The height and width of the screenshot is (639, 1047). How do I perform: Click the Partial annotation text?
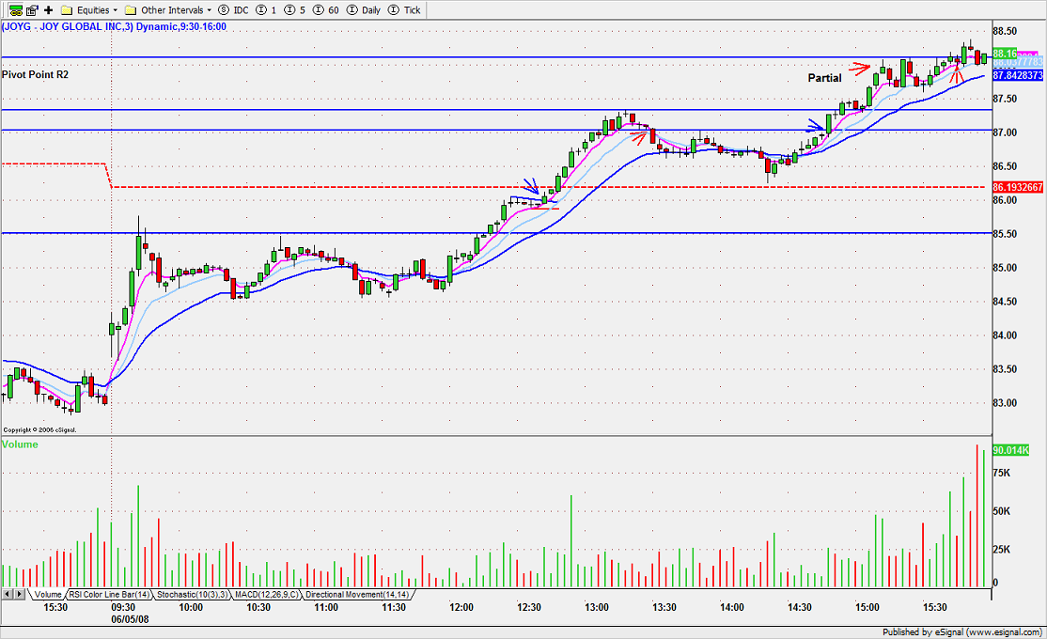[x=824, y=78]
